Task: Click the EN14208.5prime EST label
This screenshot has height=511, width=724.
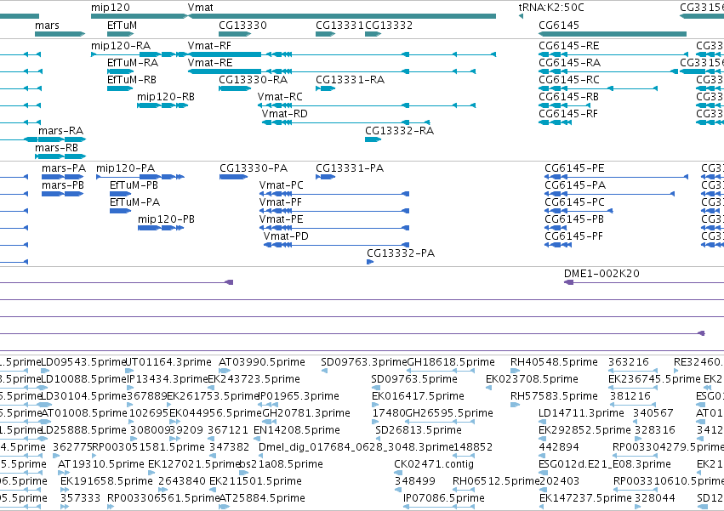Action: 297,430
